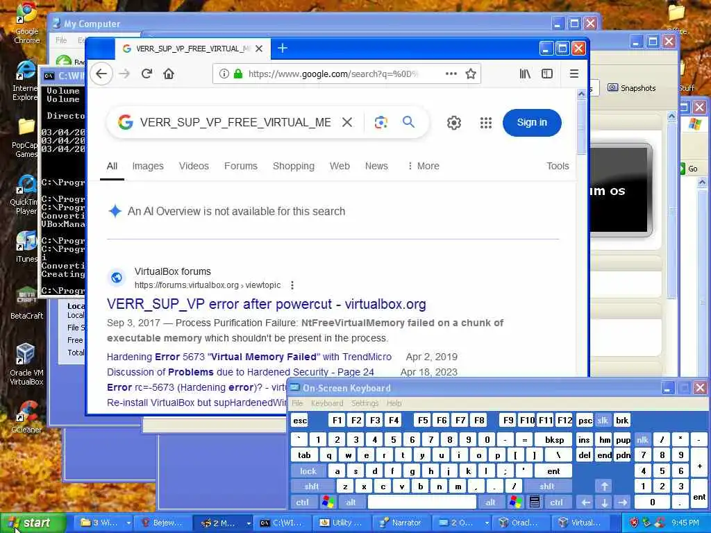Select the CCleaner desktop icon
This screenshot has height=533, width=711.
pyautogui.click(x=26, y=417)
